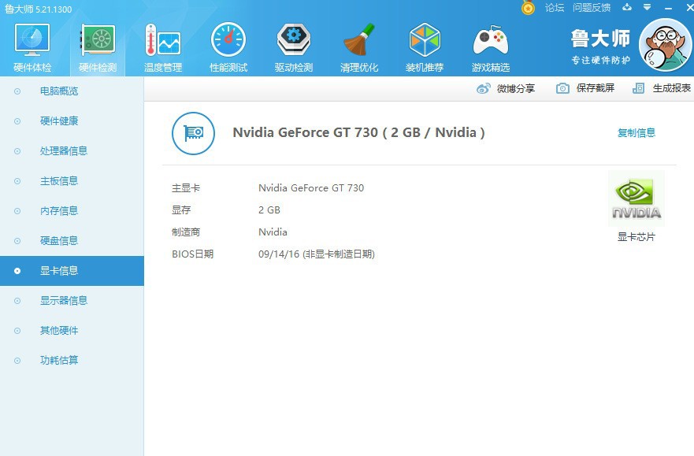
Task: Click the medal reward icon in title bar
Action: click(528, 8)
